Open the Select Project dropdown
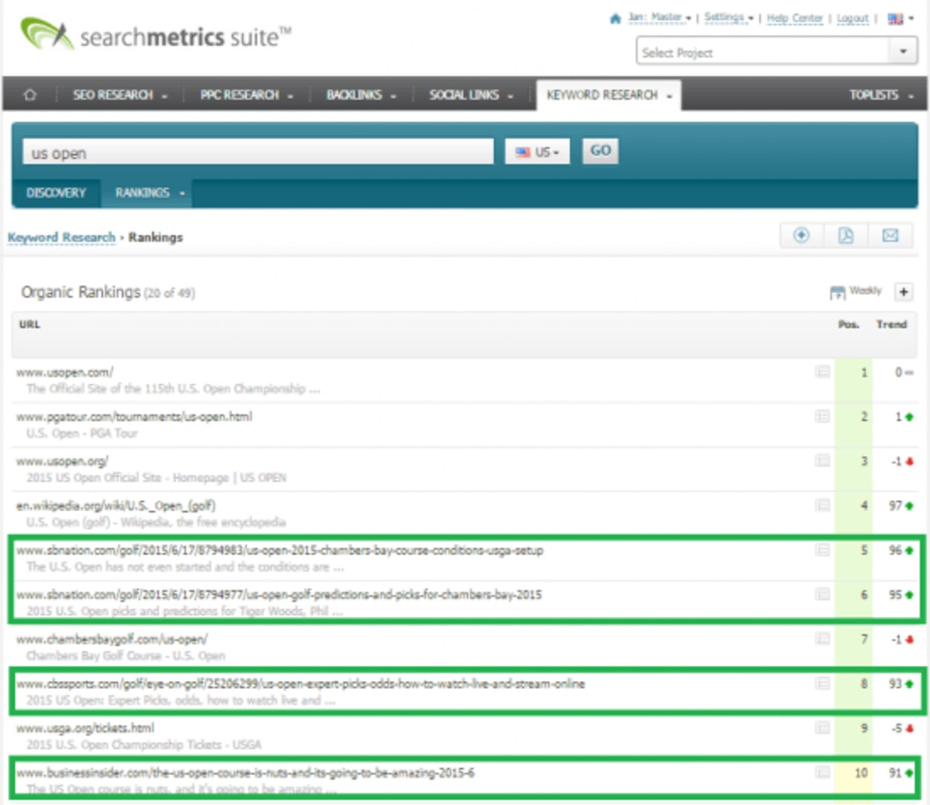 click(x=777, y=52)
